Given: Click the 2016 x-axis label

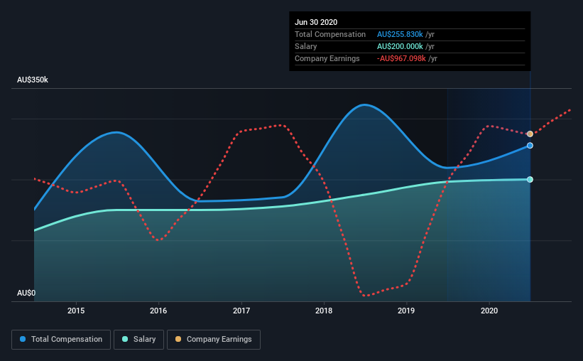Looking at the screenshot, I should click(158, 311).
